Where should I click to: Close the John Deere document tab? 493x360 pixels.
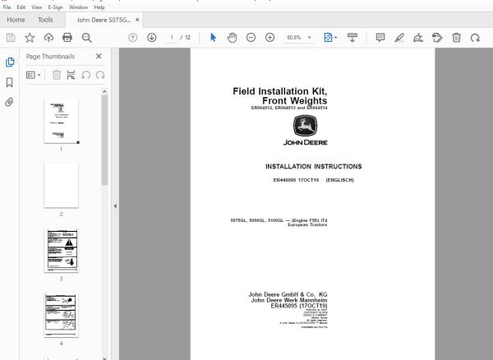pyautogui.click(x=137, y=20)
